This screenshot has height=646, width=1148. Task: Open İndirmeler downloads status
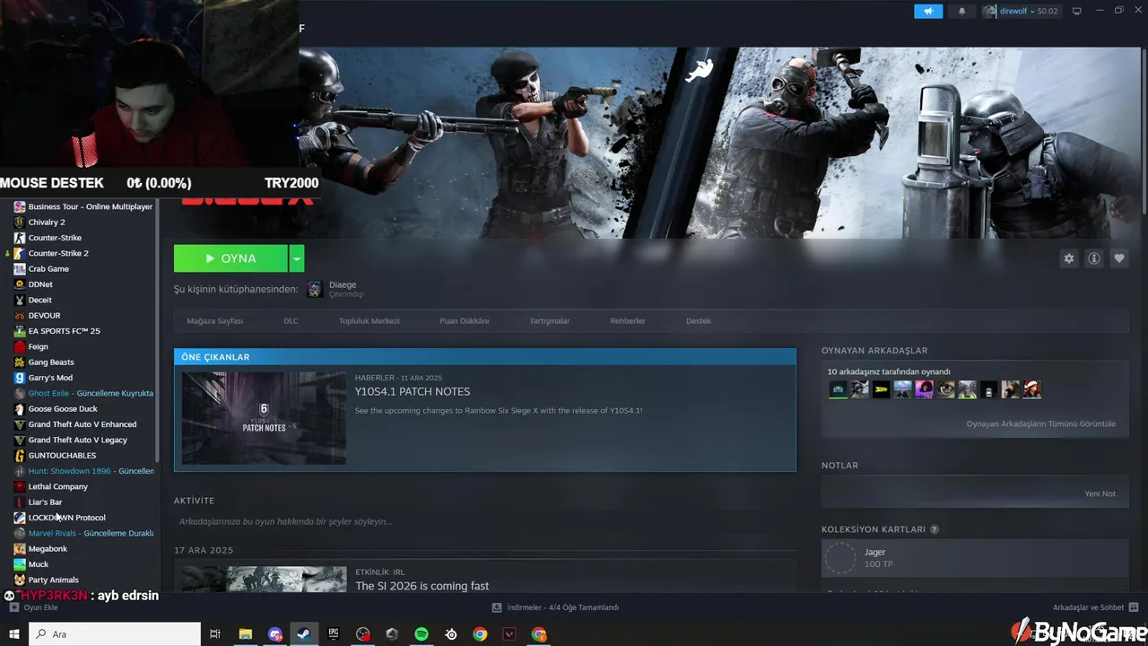pos(556,607)
